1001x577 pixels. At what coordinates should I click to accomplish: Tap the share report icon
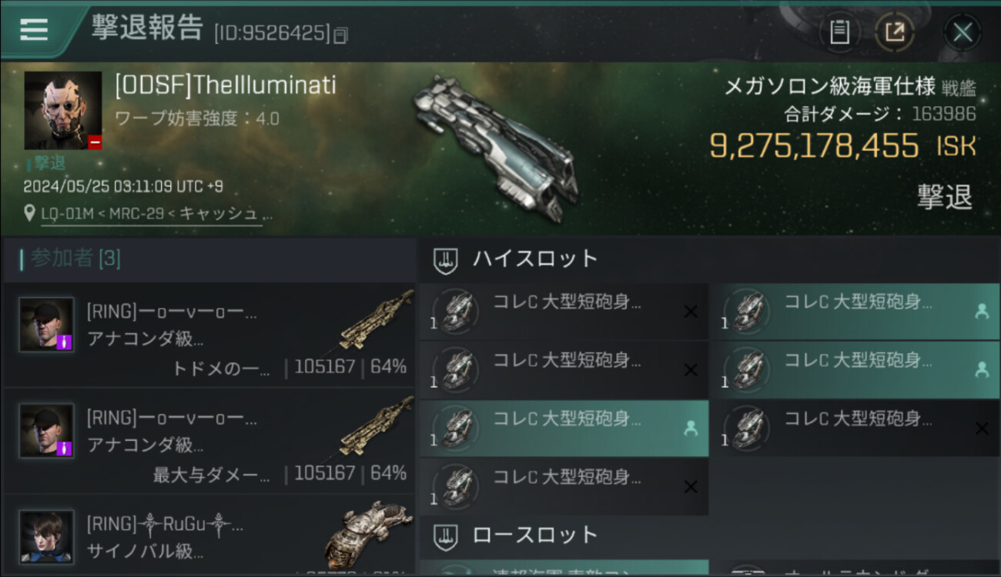pos(895,32)
